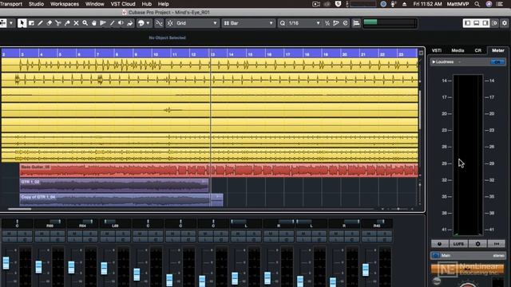511x287 pixels.
Task: Select the Line tool
Action: (x=112, y=23)
